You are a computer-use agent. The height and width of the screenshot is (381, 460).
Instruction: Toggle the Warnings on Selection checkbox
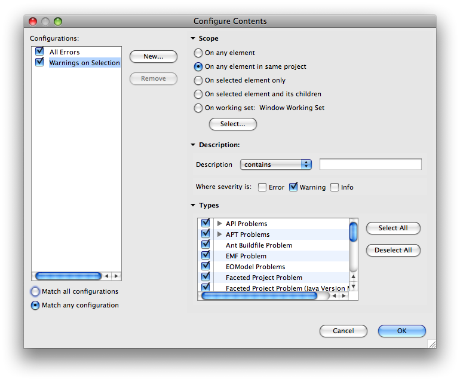[x=40, y=63]
